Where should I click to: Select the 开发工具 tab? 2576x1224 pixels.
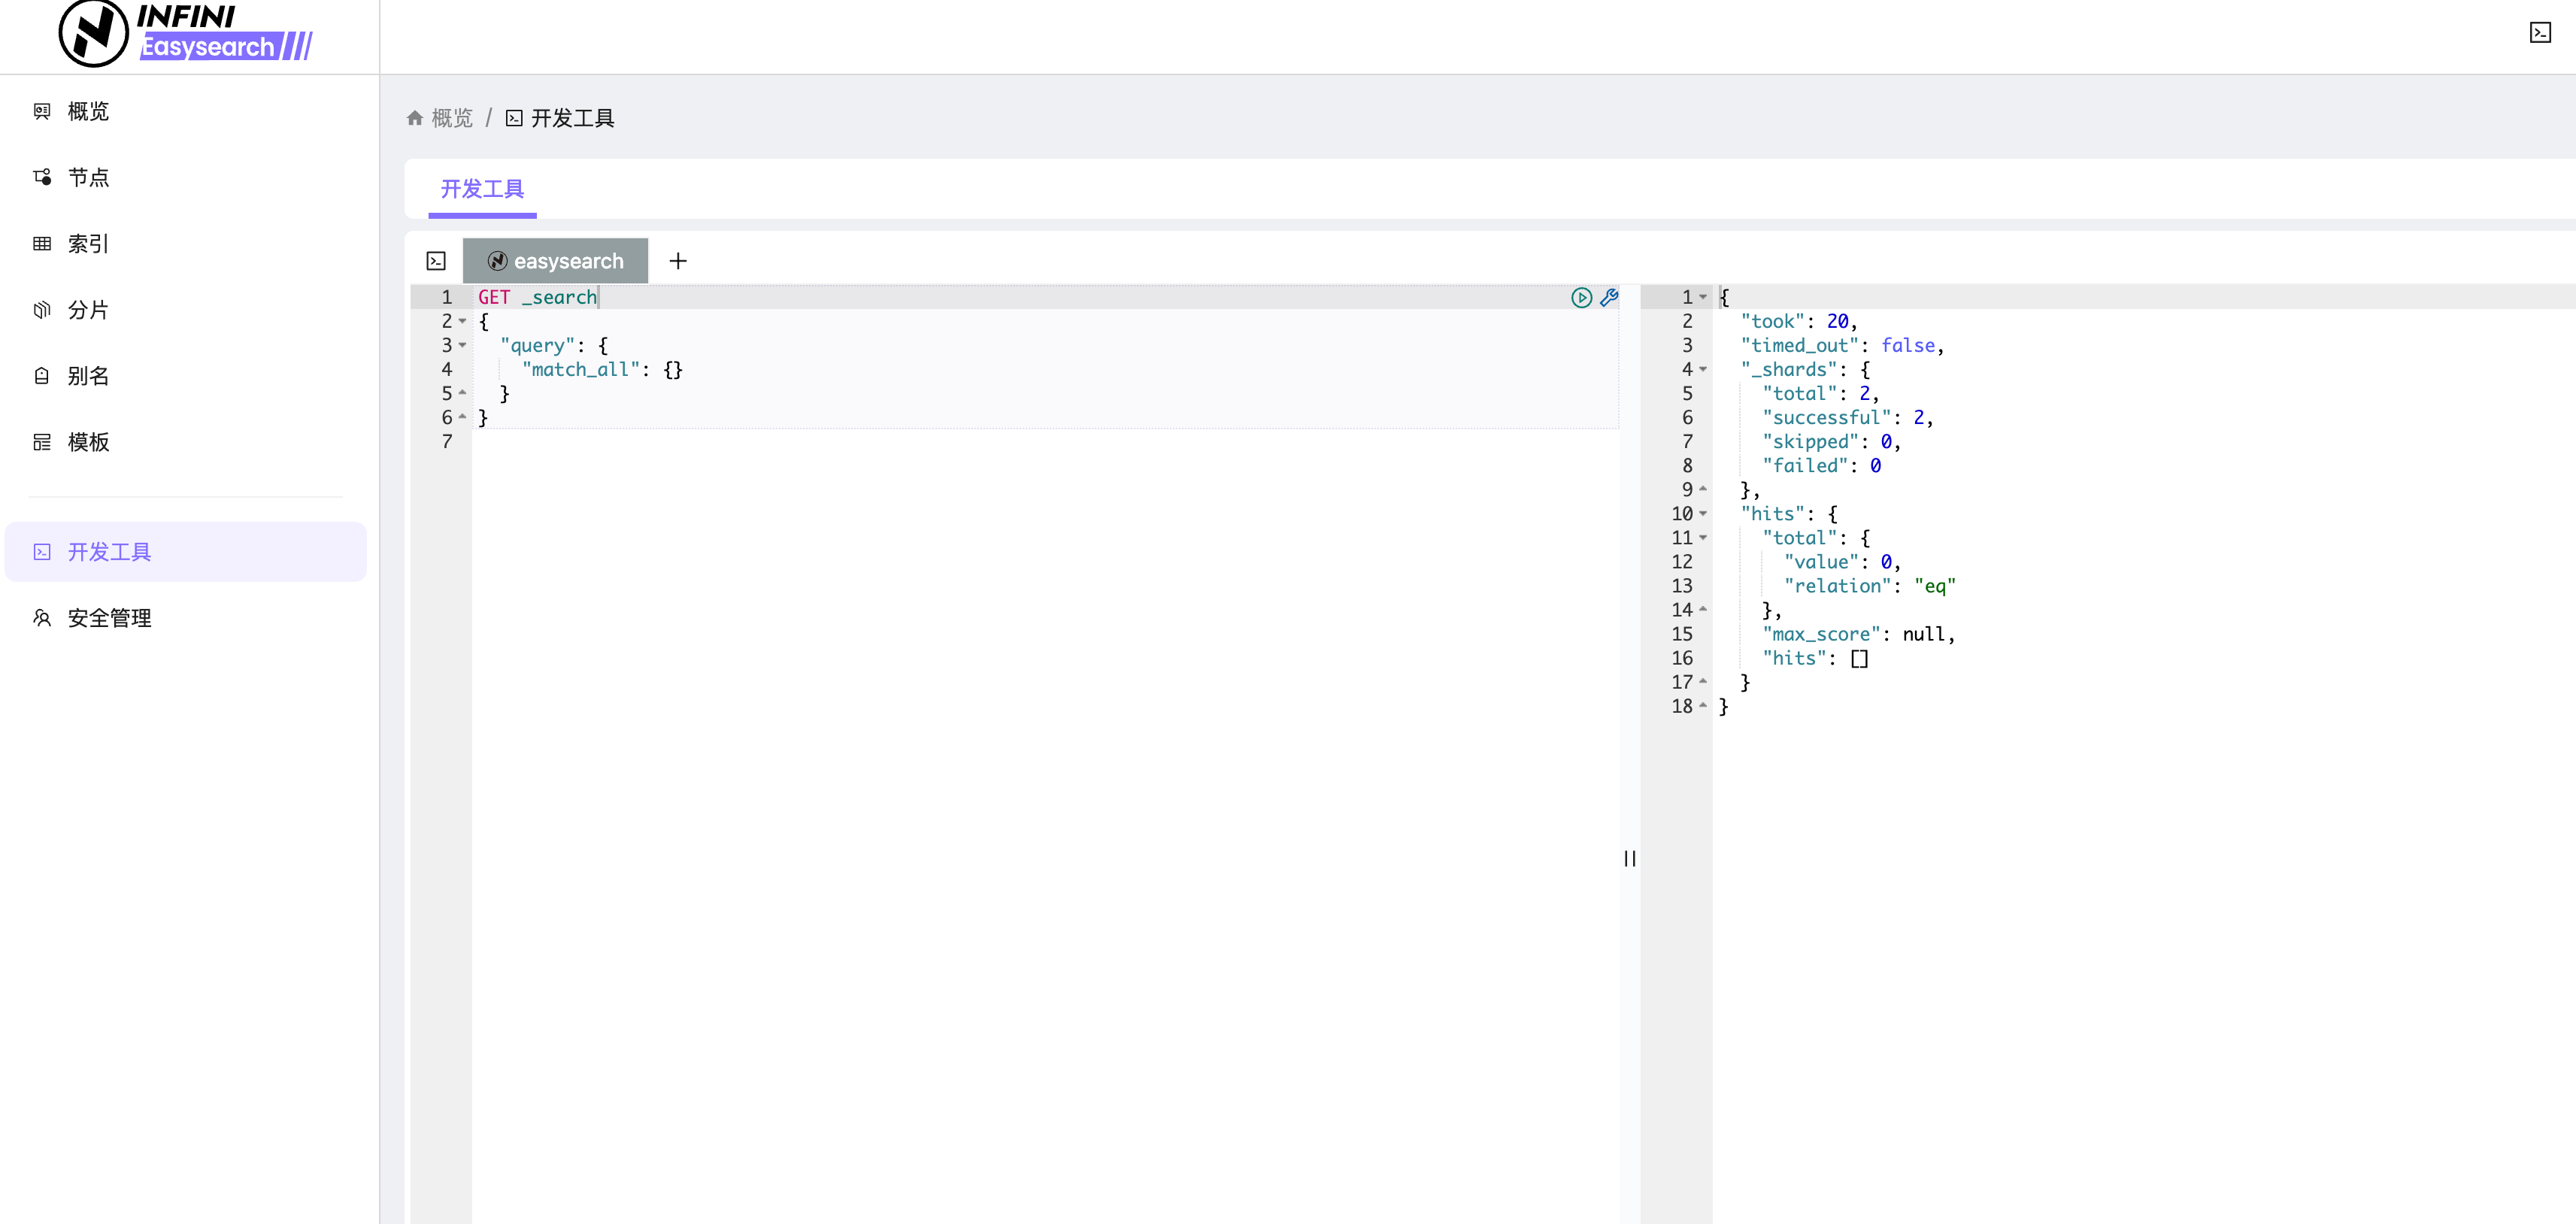(482, 189)
